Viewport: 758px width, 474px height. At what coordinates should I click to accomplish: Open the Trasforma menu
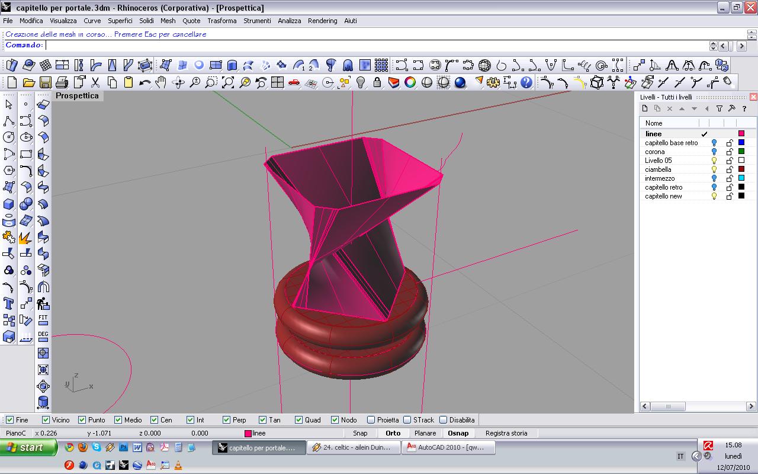[222, 21]
